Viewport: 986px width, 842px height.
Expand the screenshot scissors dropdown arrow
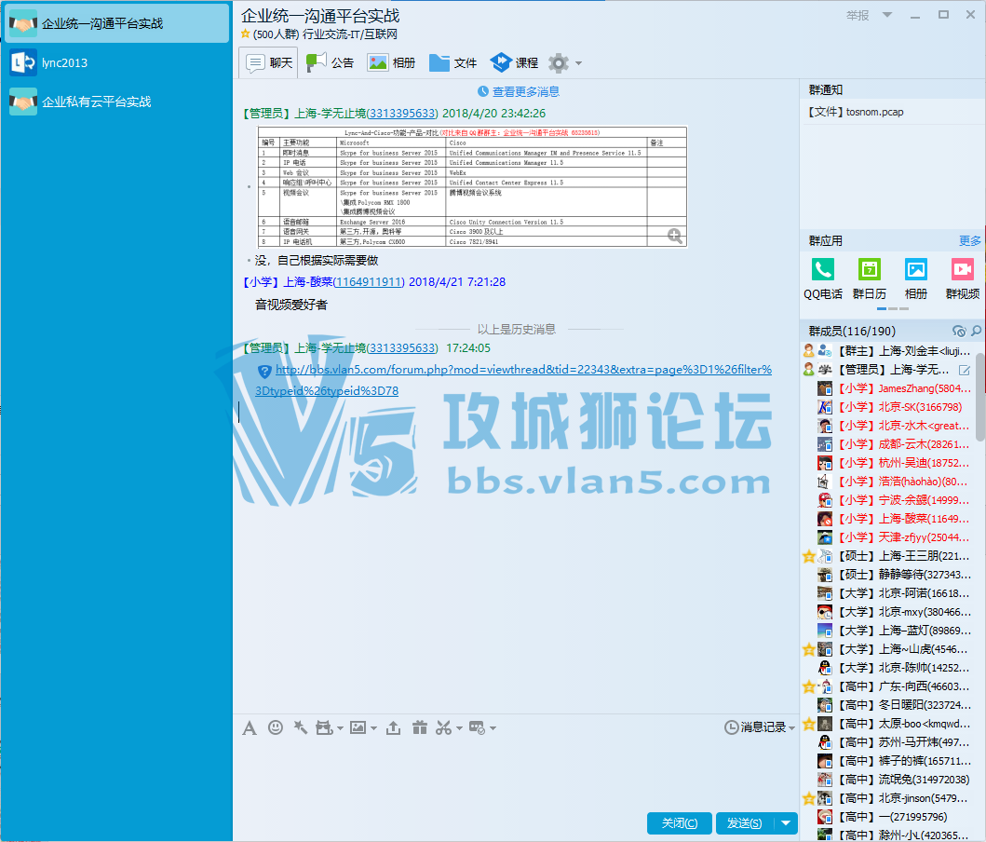click(459, 728)
